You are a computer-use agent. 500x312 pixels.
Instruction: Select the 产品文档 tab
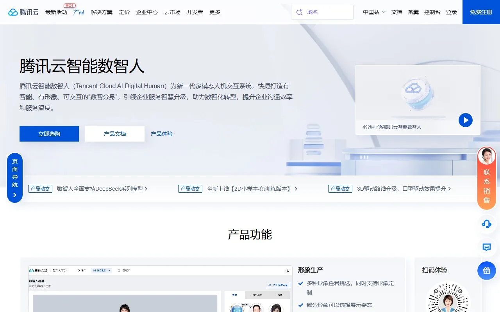pyautogui.click(x=114, y=133)
